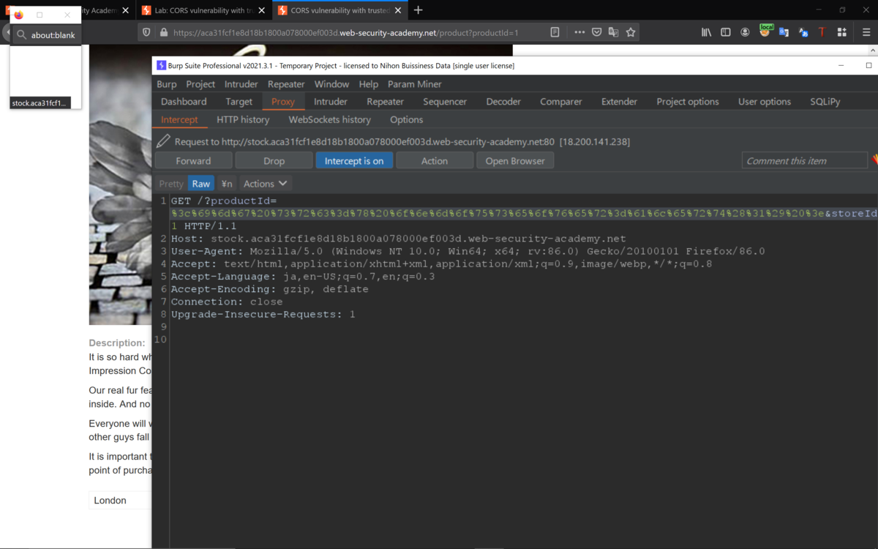Open the WebSockets history sub-tab

330,119
